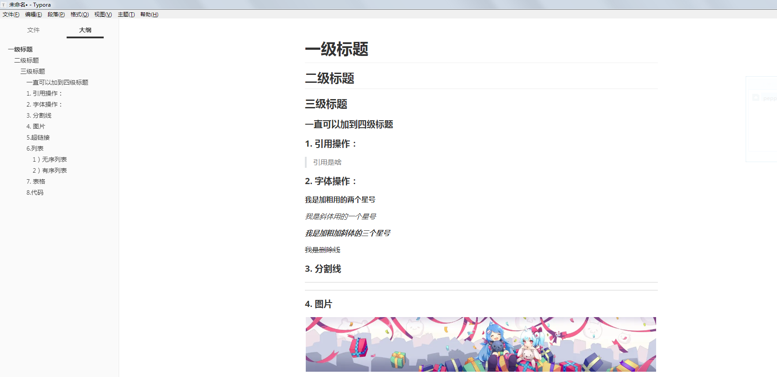Click the Typora app icon in title bar
This screenshot has height=377, width=777.
tap(4, 5)
